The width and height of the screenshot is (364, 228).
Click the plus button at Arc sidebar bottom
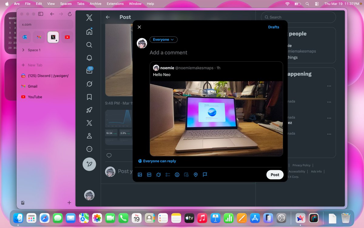tap(69, 202)
